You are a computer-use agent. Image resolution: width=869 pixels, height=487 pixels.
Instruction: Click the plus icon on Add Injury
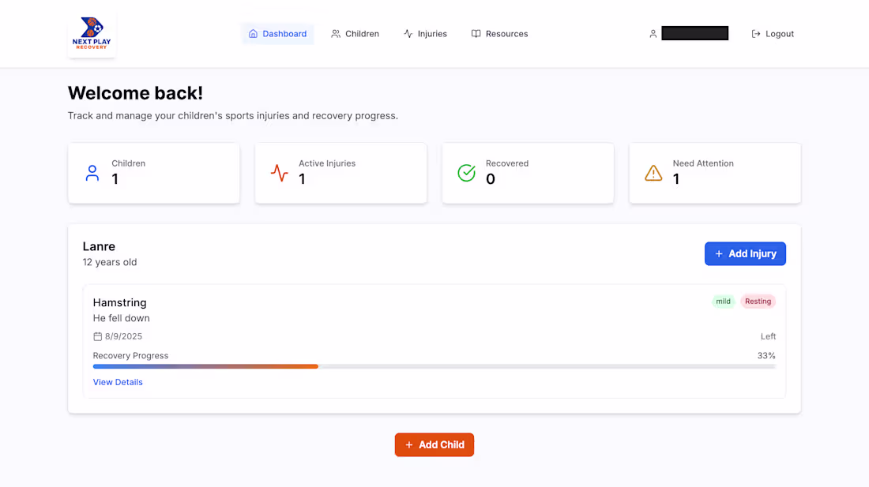point(719,254)
